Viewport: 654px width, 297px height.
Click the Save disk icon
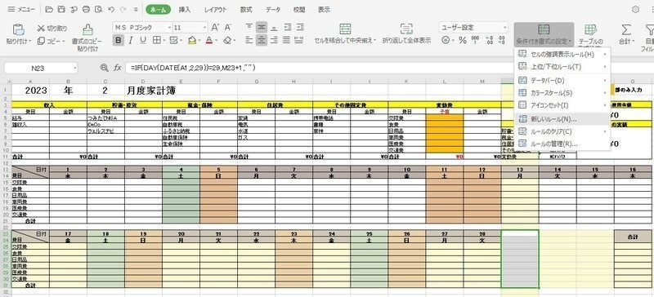click(x=61, y=9)
